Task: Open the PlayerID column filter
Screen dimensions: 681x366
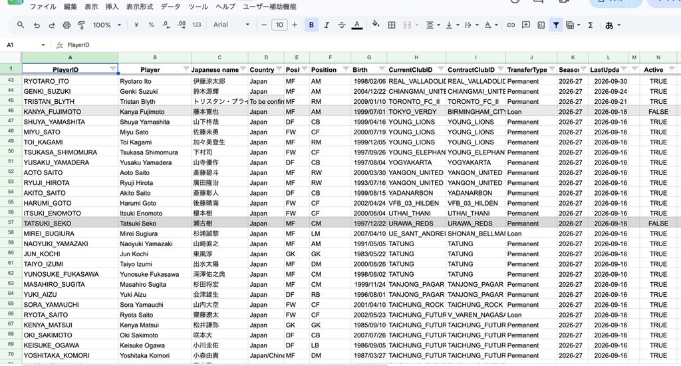Action: [113, 69]
